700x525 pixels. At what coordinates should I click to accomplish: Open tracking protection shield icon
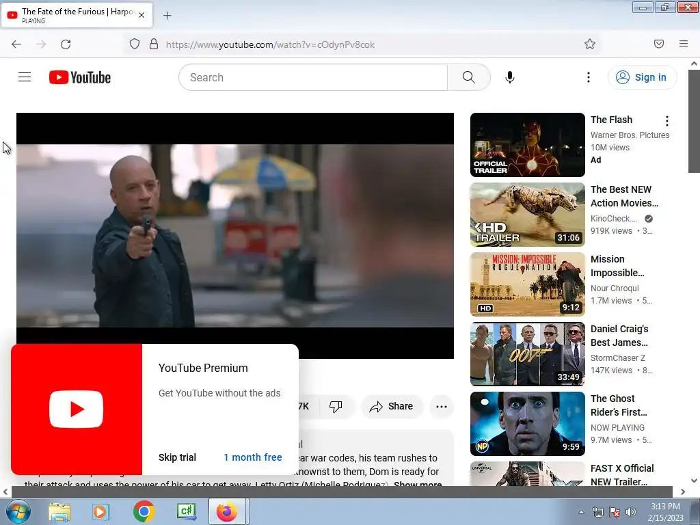135,44
